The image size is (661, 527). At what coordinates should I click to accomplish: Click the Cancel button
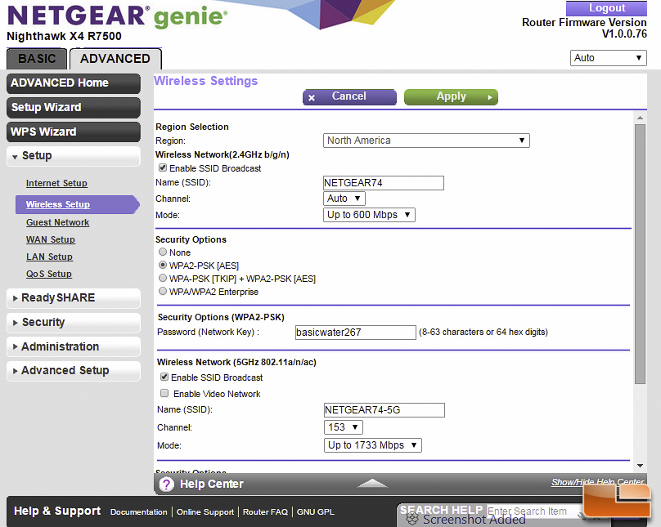pyautogui.click(x=349, y=96)
